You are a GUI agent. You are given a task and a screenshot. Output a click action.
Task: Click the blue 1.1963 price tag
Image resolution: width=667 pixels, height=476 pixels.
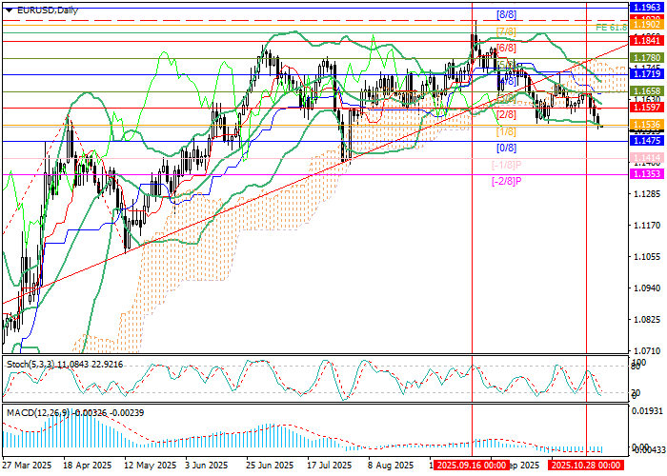point(646,7)
